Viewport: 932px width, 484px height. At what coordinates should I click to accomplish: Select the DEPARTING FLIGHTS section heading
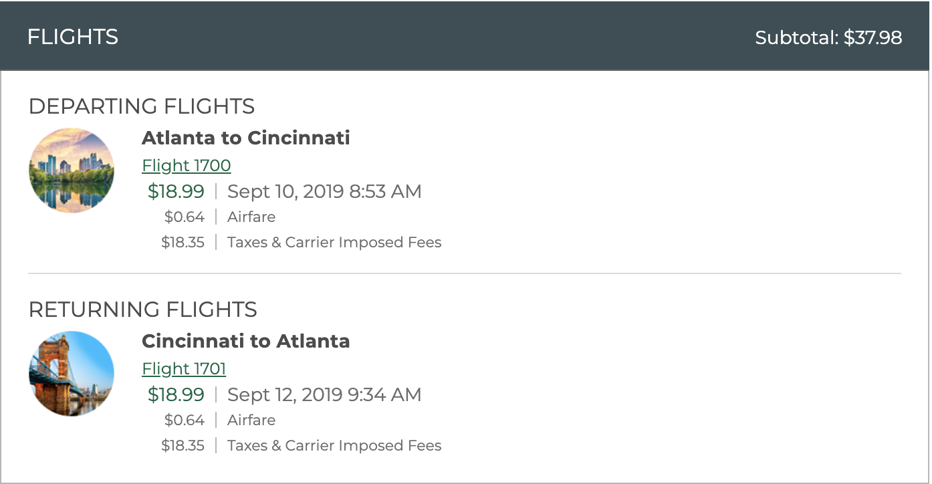[x=141, y=106]
